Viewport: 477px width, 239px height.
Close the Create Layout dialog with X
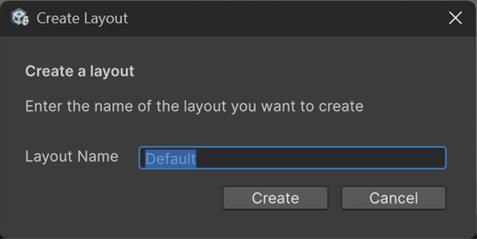(455, 18)
